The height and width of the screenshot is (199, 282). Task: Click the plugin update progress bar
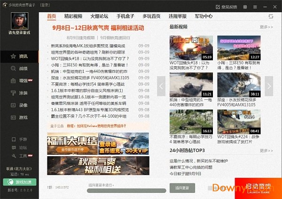tap(126, 191)
